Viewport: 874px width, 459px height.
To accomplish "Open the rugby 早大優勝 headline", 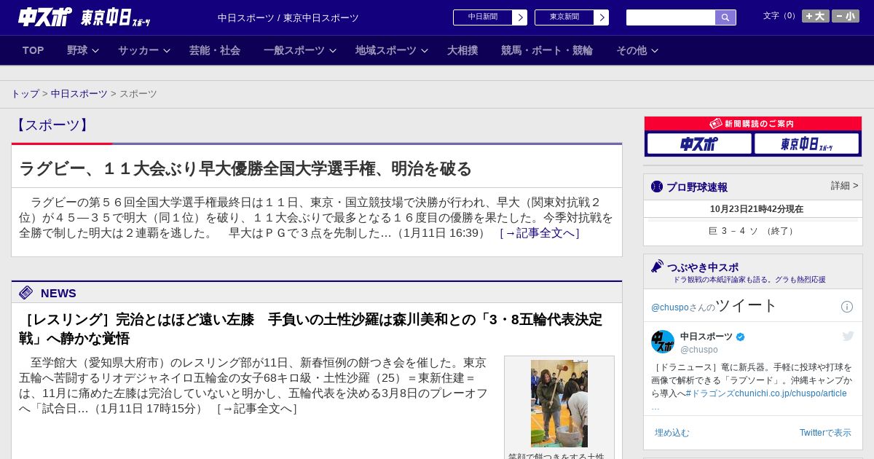I will [x=245, y=169].
